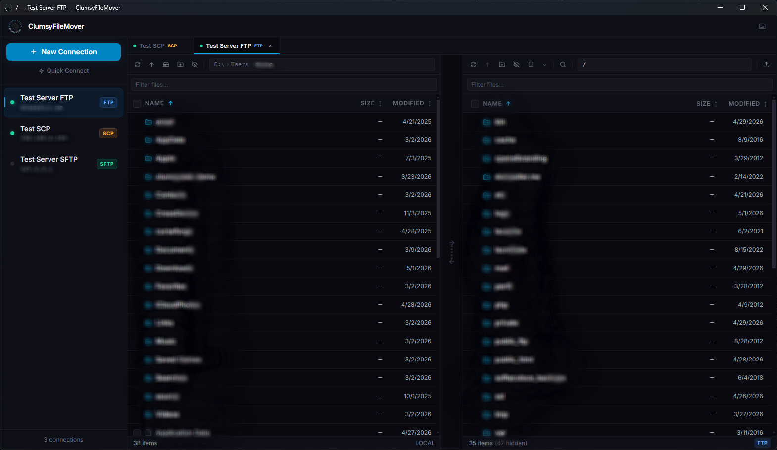Click the ClumsyFileMover logo icon
The width and height of the screenshot is (777, 450).
click(x=15, y=26)
